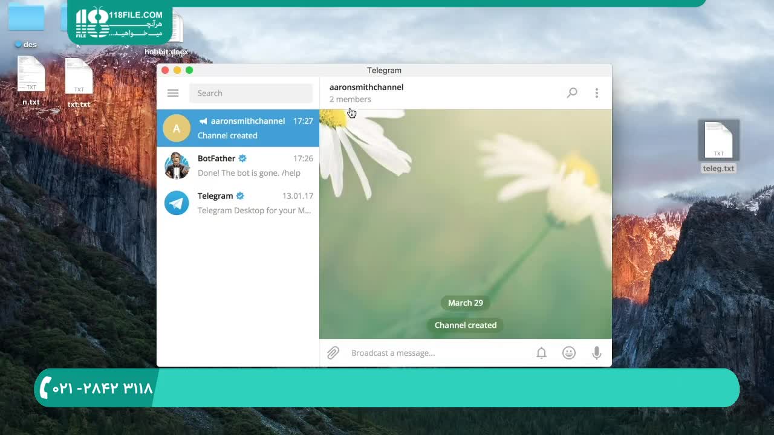
Task: Click the BotFather profile avatar
Action: pyautogui.click(x=177, y=166)
